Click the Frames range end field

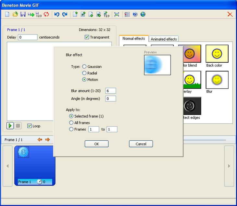click(x=112, y=129)
